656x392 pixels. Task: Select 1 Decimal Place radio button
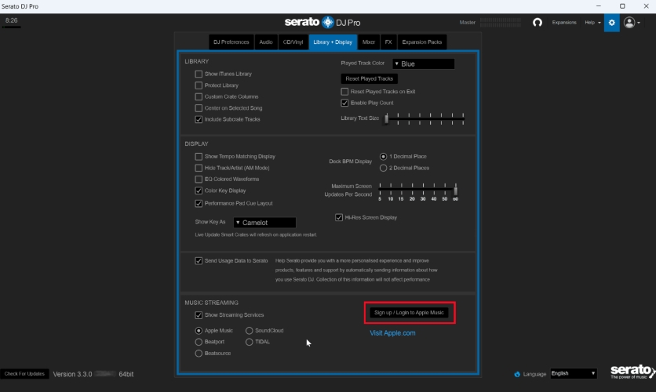[383, 156]
